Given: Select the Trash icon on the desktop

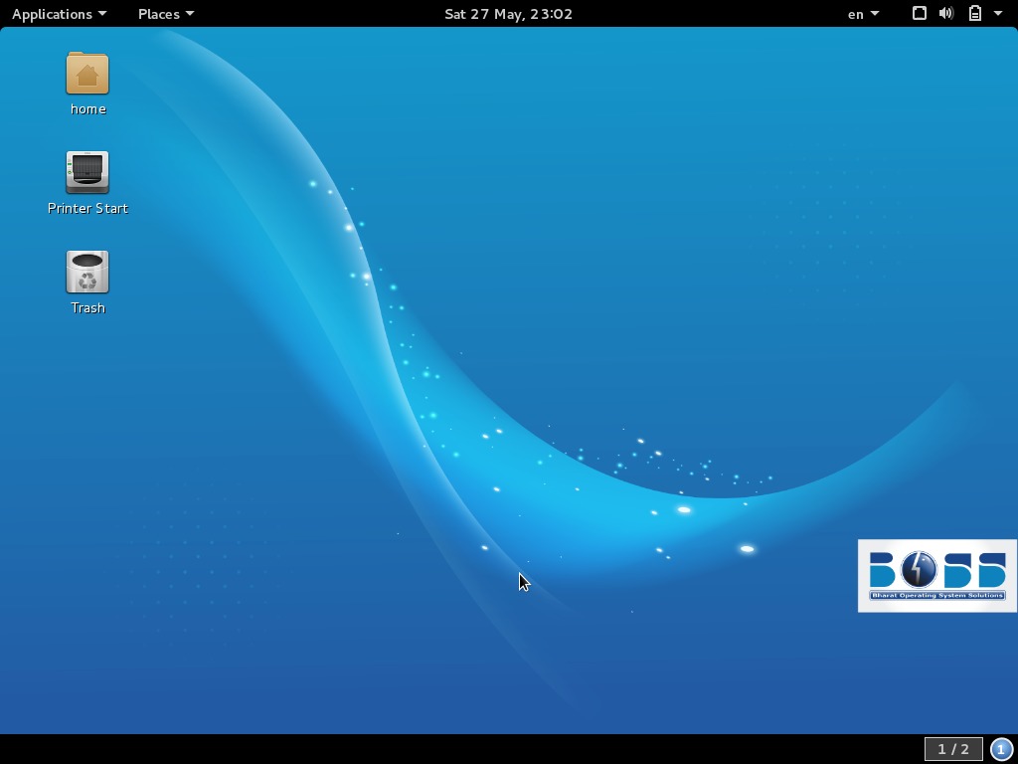Looking at the screenshot, I should click(87, 271).
